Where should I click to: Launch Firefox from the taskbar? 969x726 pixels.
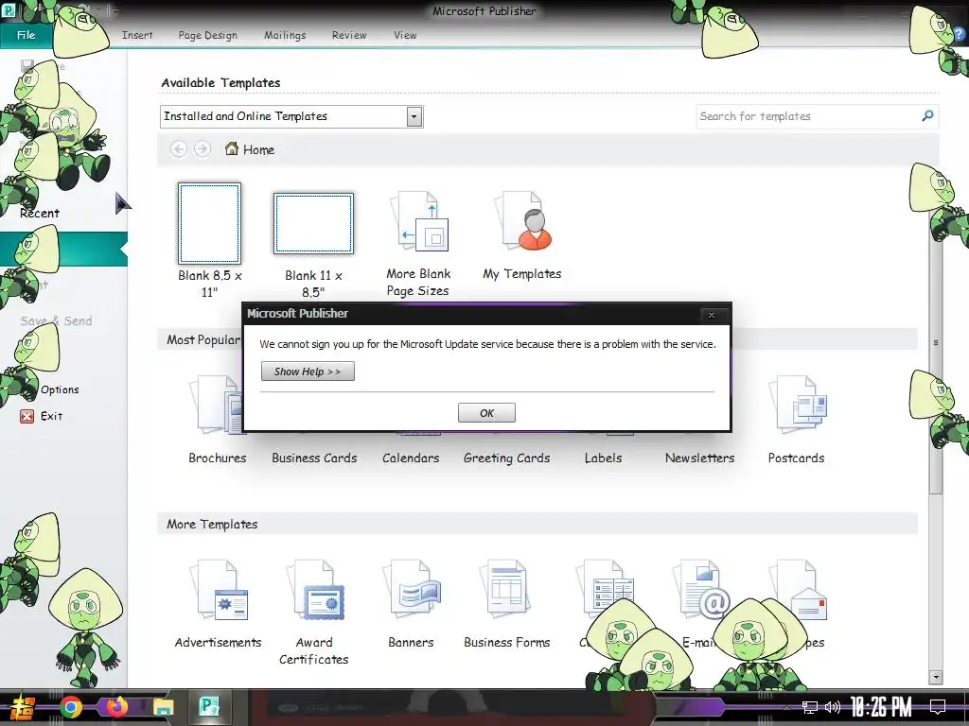click(x=116, y=707)
